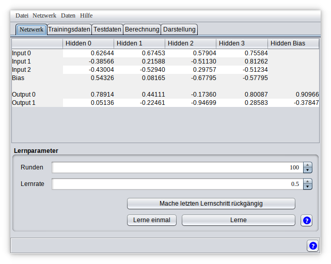The height and width of the screenshot is (264, 331).
Task: Open the Hilfe menu
Action: tap(86, 15)
